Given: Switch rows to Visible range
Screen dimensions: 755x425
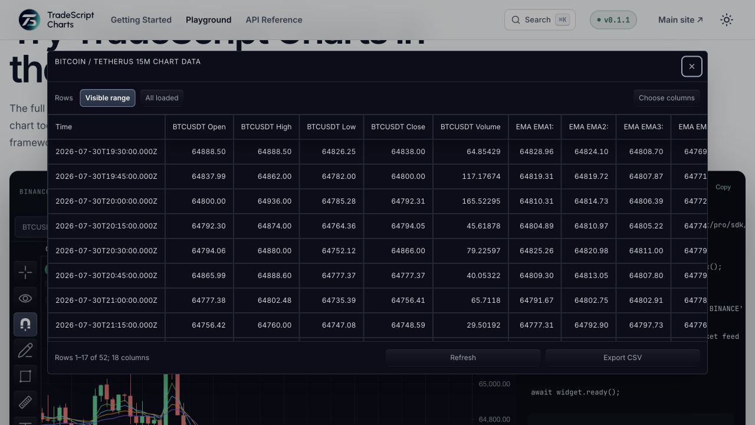Looking at the screenshot, I should coord(107,98).
